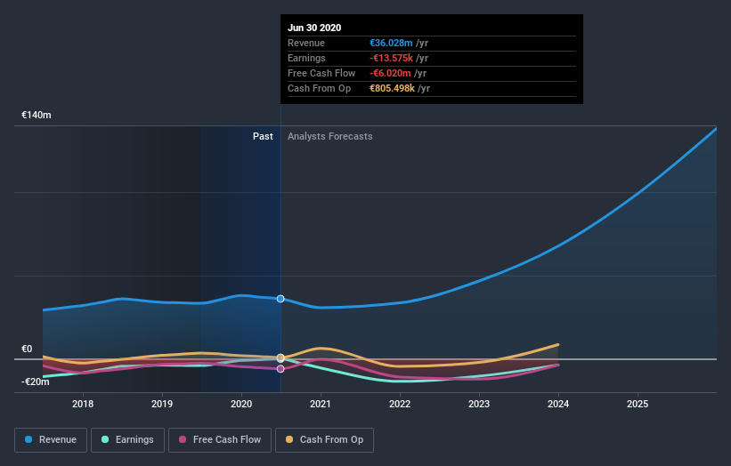The image size is (731, 466).
Task: Click the -€13.575k earnings value in tooltip
Action: (391, 58)
